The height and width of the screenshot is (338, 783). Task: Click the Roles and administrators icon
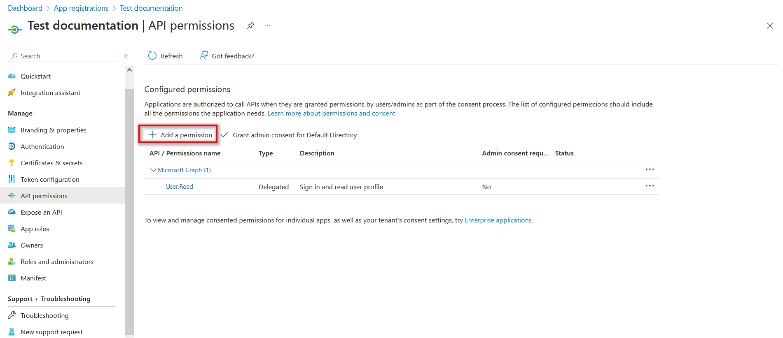pyautogui.click(x=12, y=262)
